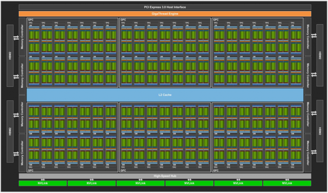Click the fourth NVLink block from left
The height and width of the screenshot is (193, 328).
189,183
